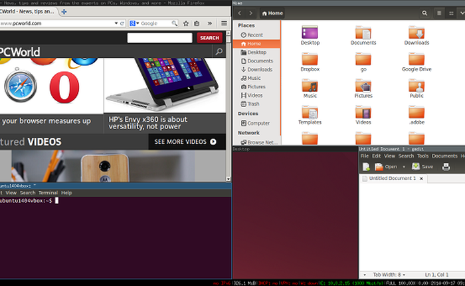Open Trash in the Files sidebar
Viewport: 465px width, 286px height.
[250, 104]
